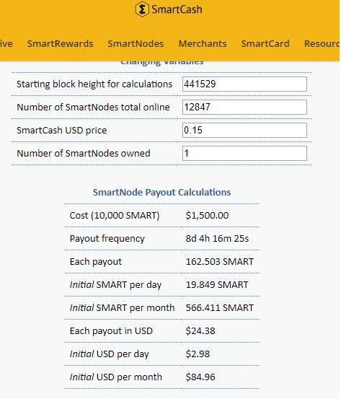Click the 19.849 SMART value
Viewport: 341px width, 399px height.
click(x=217, y=285)
